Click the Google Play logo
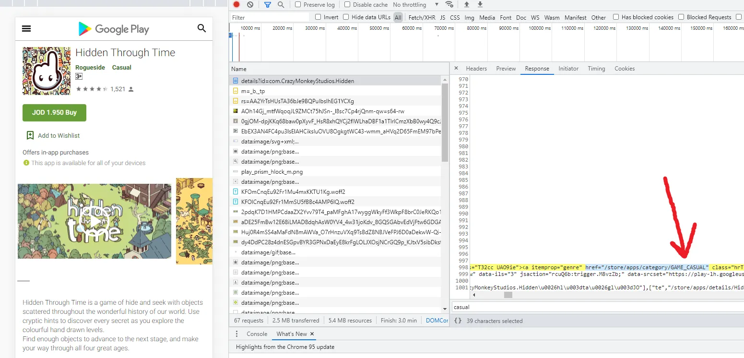This screenshot has width=744, height=358. click(x=114, y=29)
